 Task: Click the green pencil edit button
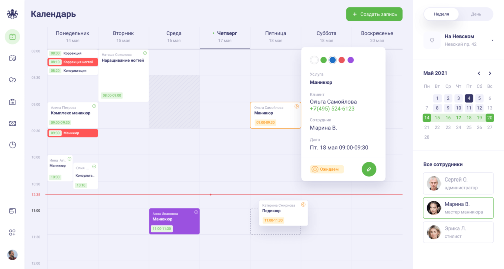pos(369,169)
